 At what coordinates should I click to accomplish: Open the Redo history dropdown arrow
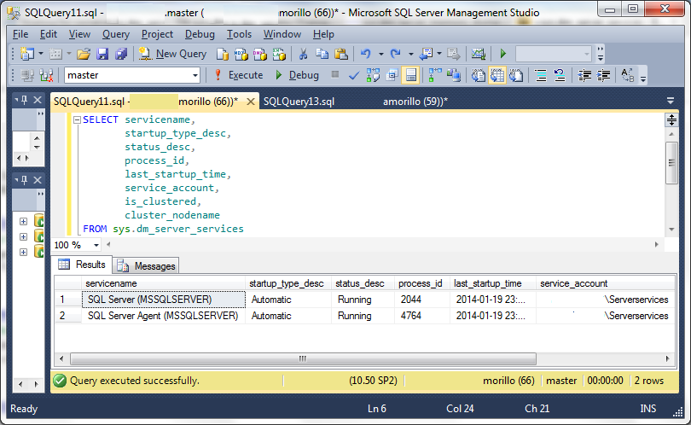click(x=410, y=54)
